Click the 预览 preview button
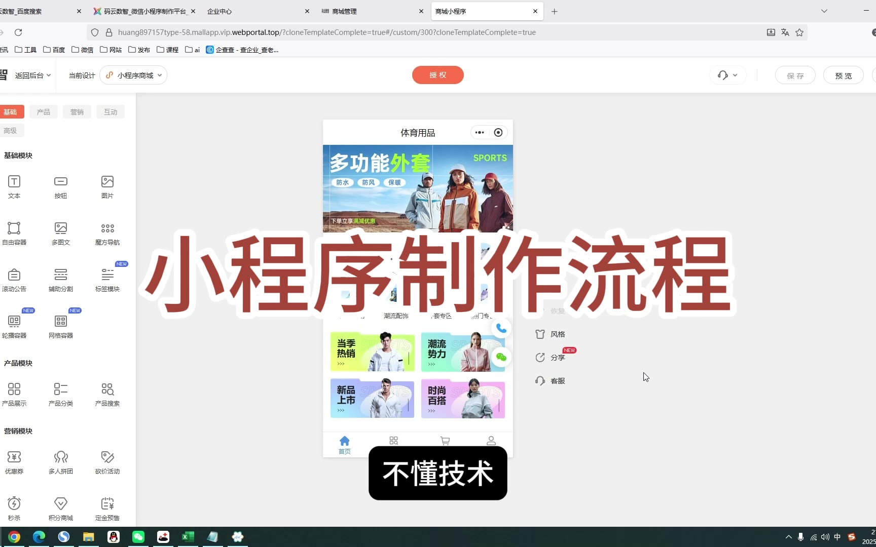The height and width of the screenshot is (547, 876). click(x=843, y=75)
